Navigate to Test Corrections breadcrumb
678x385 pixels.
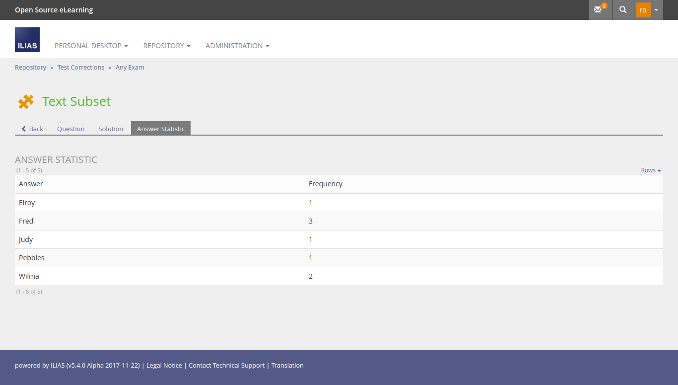click(81, 68)
